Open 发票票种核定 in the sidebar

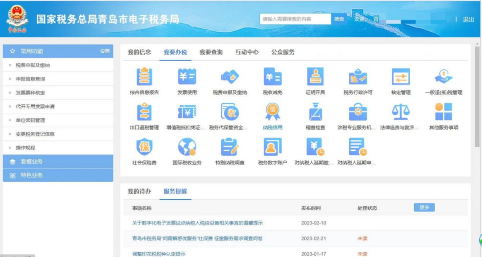click(30, 93)
